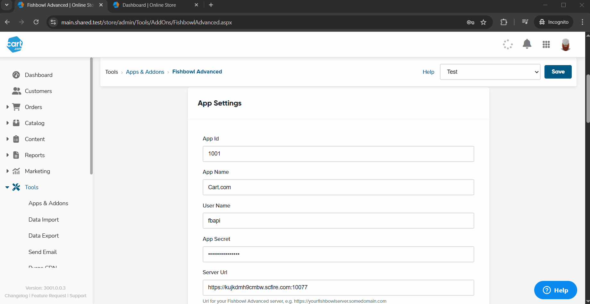Reload the current page
The height and width of the screenshot is (304, 590).
click(x=36, y=22)
